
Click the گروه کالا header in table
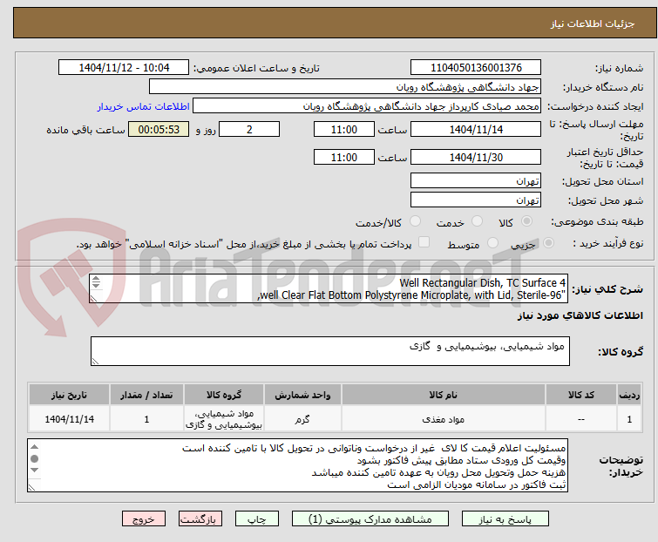[224, 395]
